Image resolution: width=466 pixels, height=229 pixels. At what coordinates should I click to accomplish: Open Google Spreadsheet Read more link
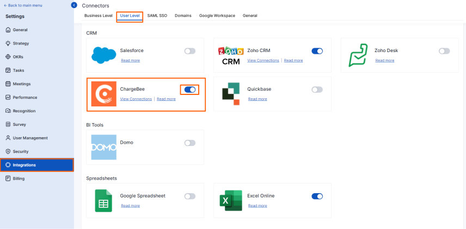130,206
